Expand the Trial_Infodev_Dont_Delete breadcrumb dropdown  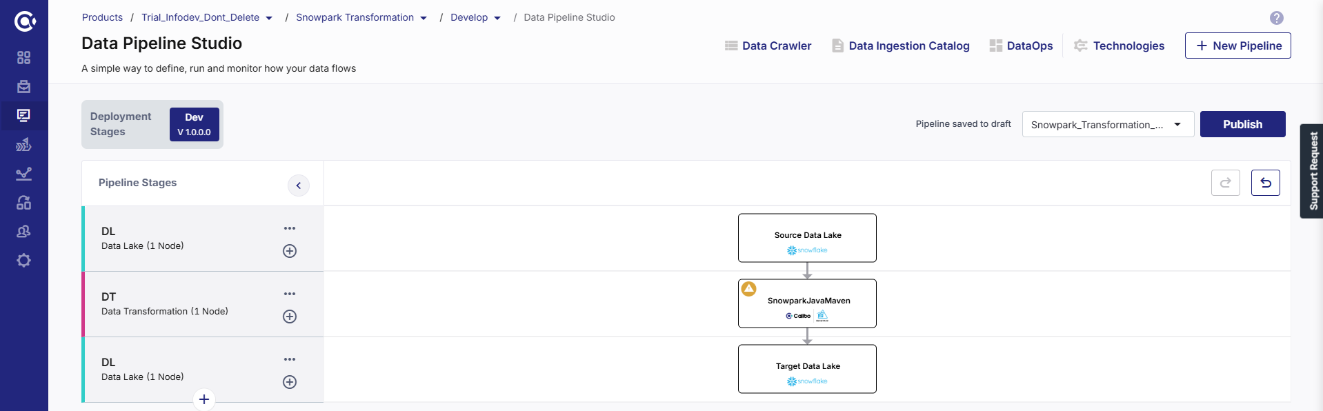pos(269,18)
